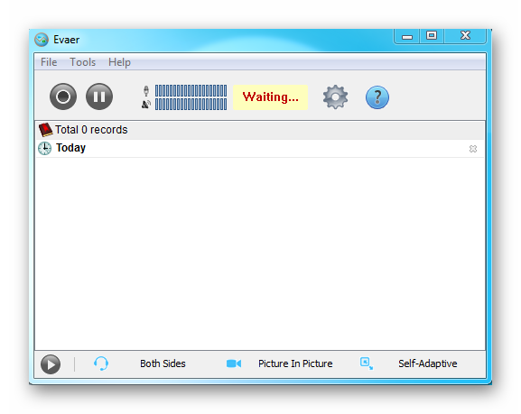Click the Waiting... status indicator

[271, 97]
